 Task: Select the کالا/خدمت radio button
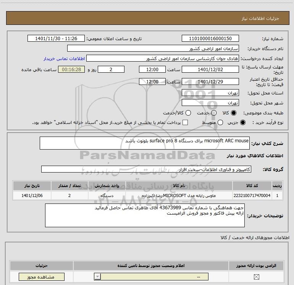pos(188,113)
